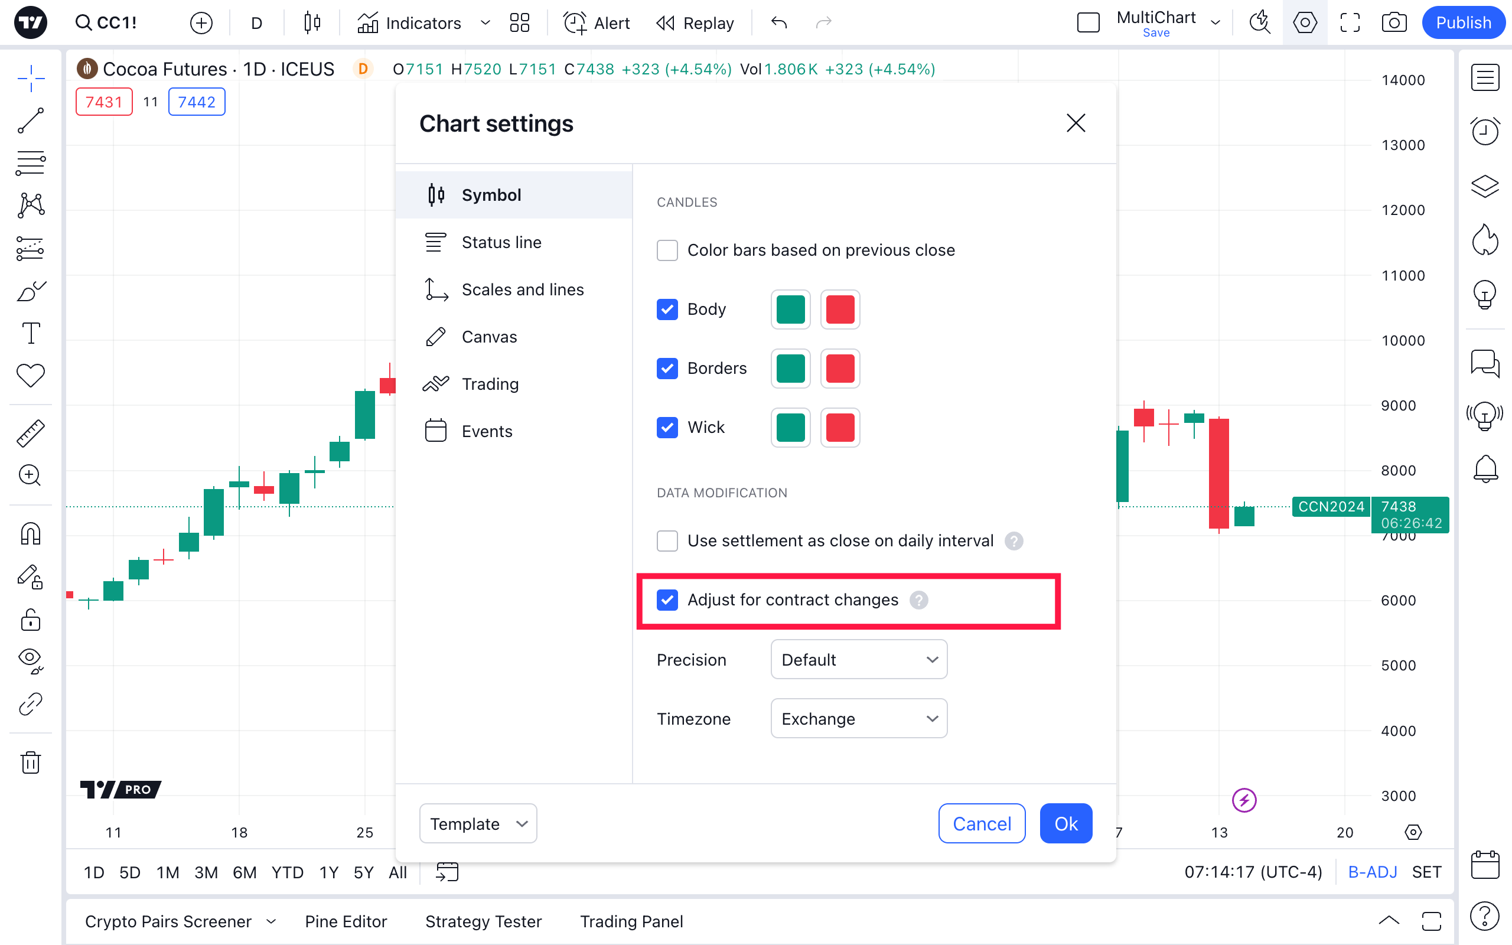Uncheck Adjust for contract changes
This screenshot has width=1512, height=945.
tap(667, 600)
